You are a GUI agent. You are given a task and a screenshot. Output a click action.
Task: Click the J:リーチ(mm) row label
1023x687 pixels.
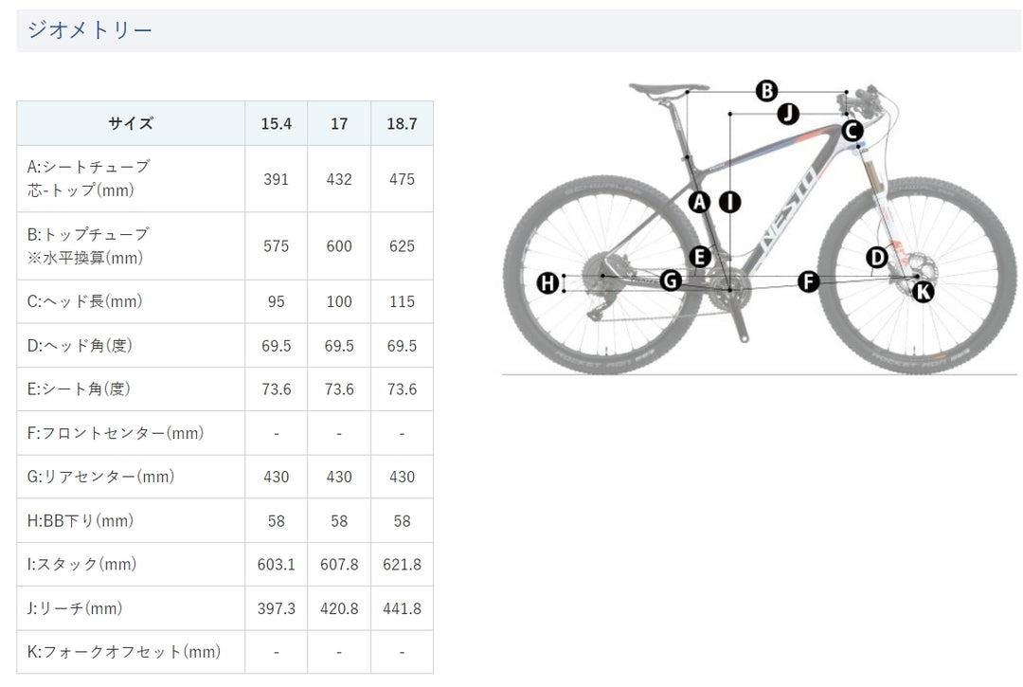pyautogui.click(x=75, y=608)
